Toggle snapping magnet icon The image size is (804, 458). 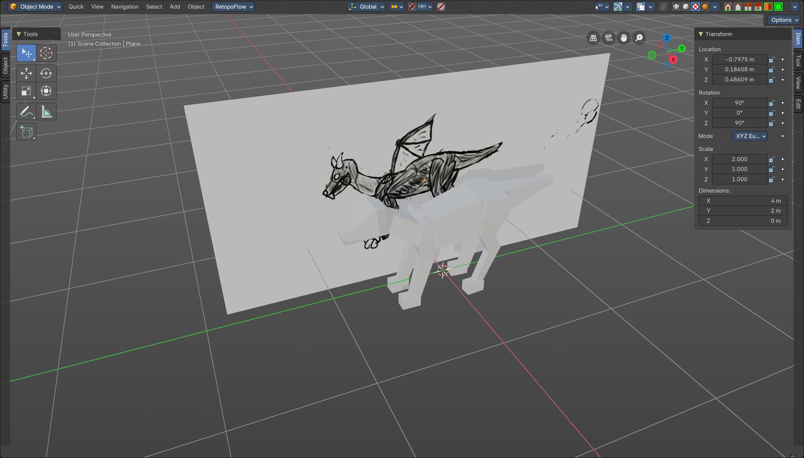[412, 7]
